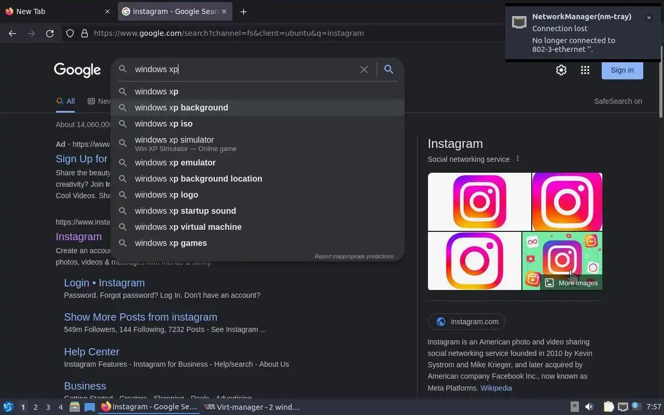This screenshot has width=664, height=415.
Task: Select suggestion 'windows xp emulator'
Action: point(257,162)
